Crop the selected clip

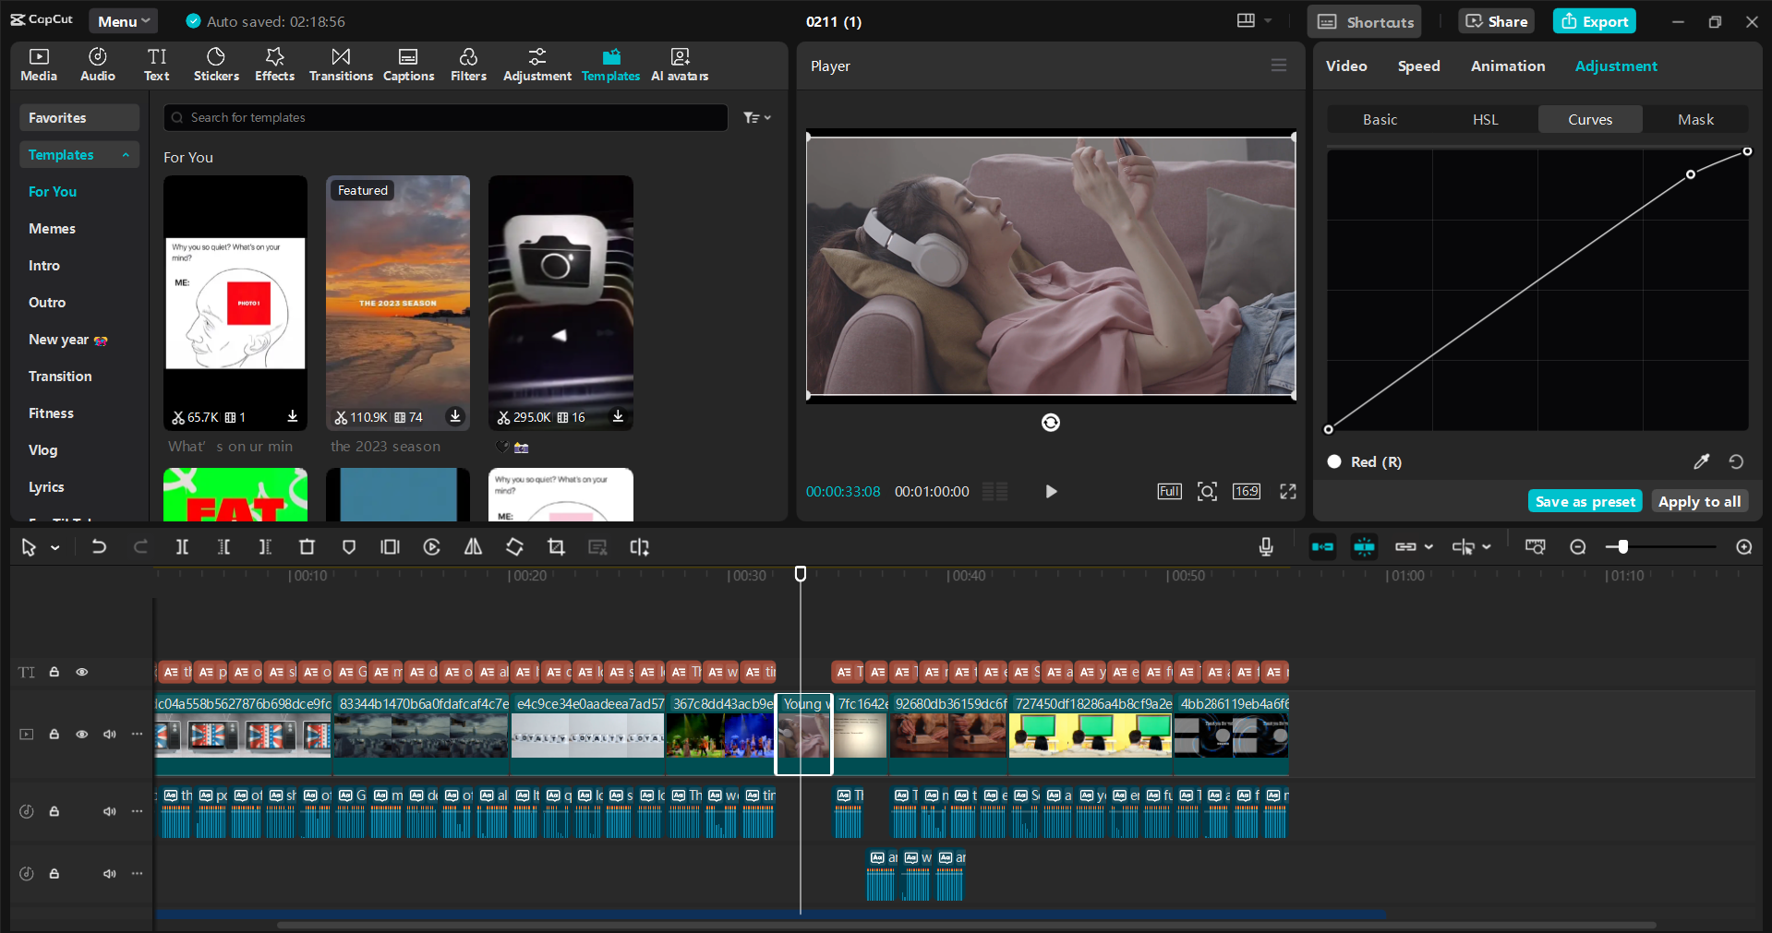pyautogui.click(x=556, y=546)
